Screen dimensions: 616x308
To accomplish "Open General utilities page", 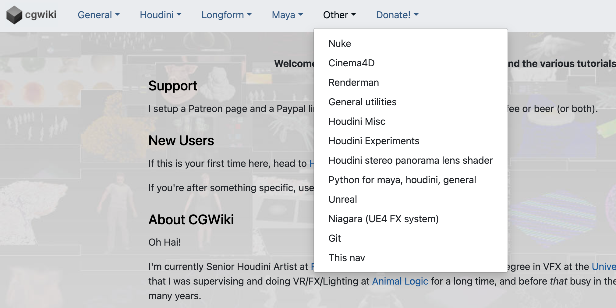I will [410, 102].
